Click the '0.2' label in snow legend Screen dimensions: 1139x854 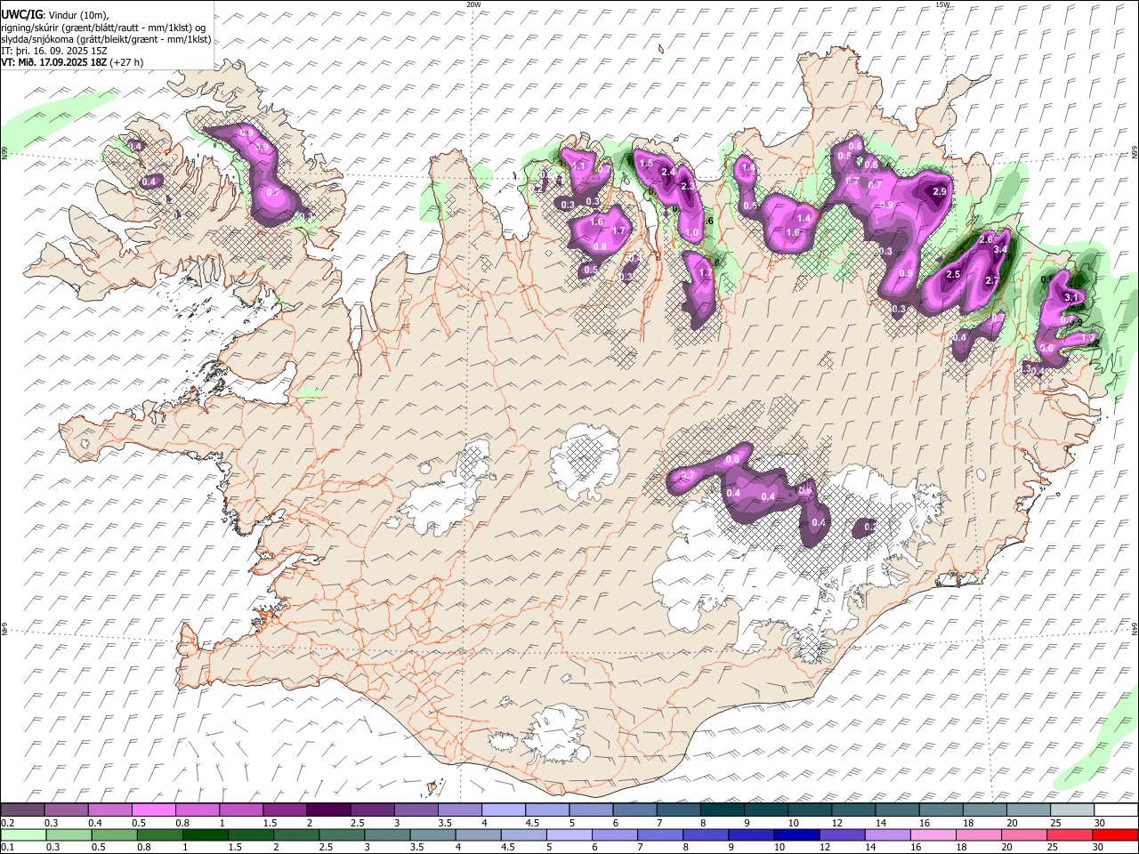coord(7,823)
